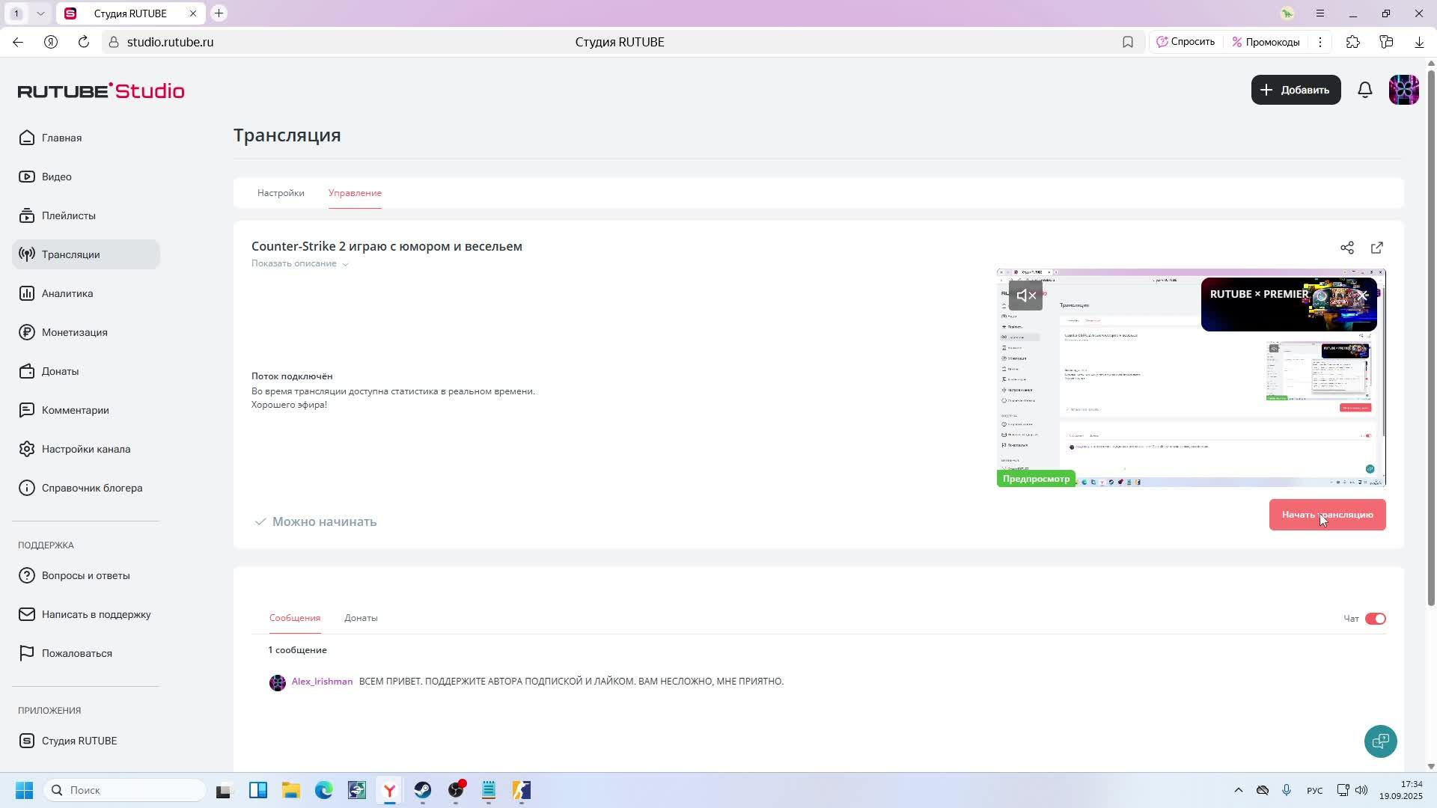Image resolution: width=1437 pixels, height=808 pixels.
Task: Open the Аналитика sidebar section
Action: point(67,293)
